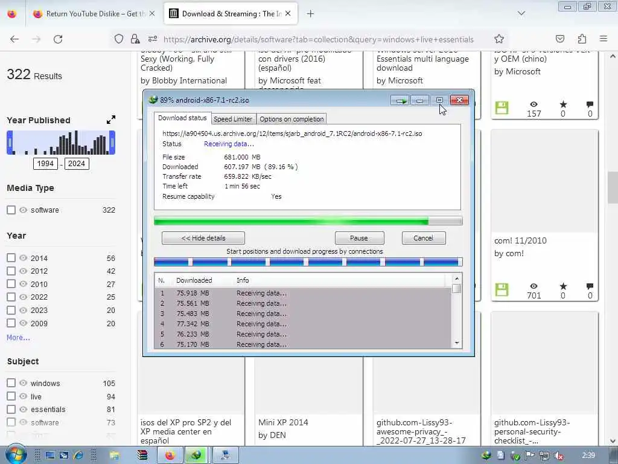Open Windows Explorer folder from taskbar
Viewport: 618px width, 464px height.
114,456
